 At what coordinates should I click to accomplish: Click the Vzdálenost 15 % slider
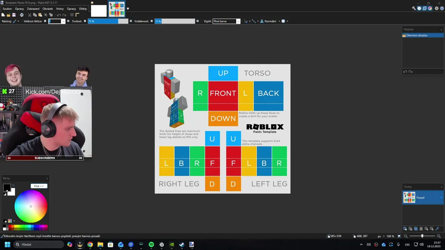pos(175,21)
